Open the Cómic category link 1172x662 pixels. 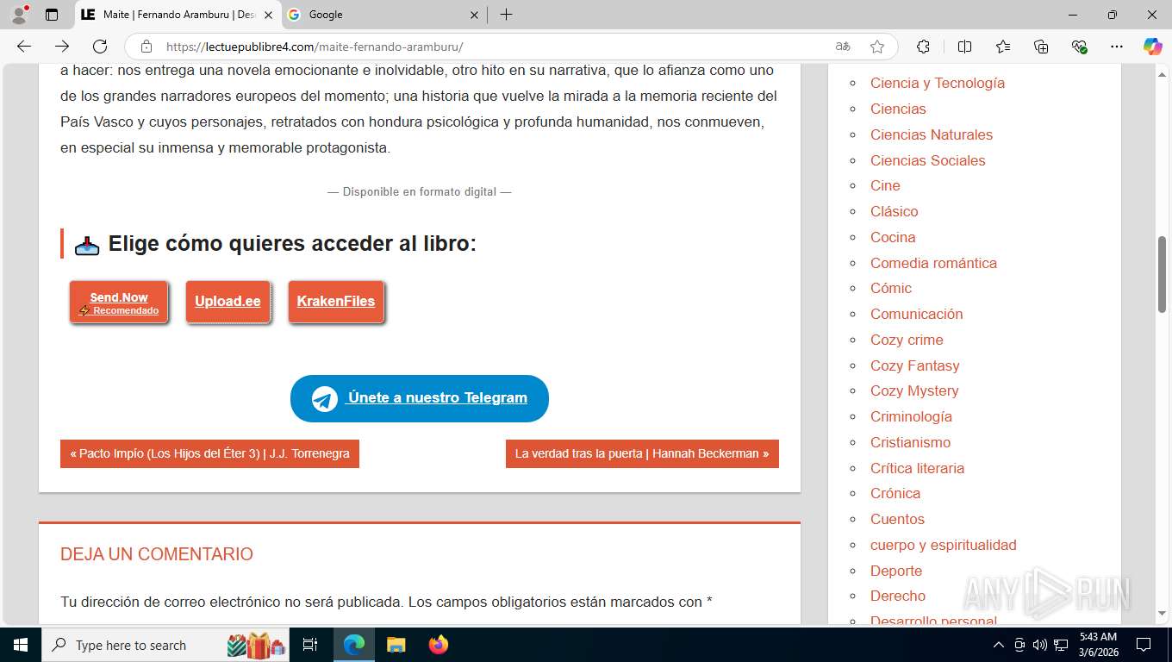point(891,288)
